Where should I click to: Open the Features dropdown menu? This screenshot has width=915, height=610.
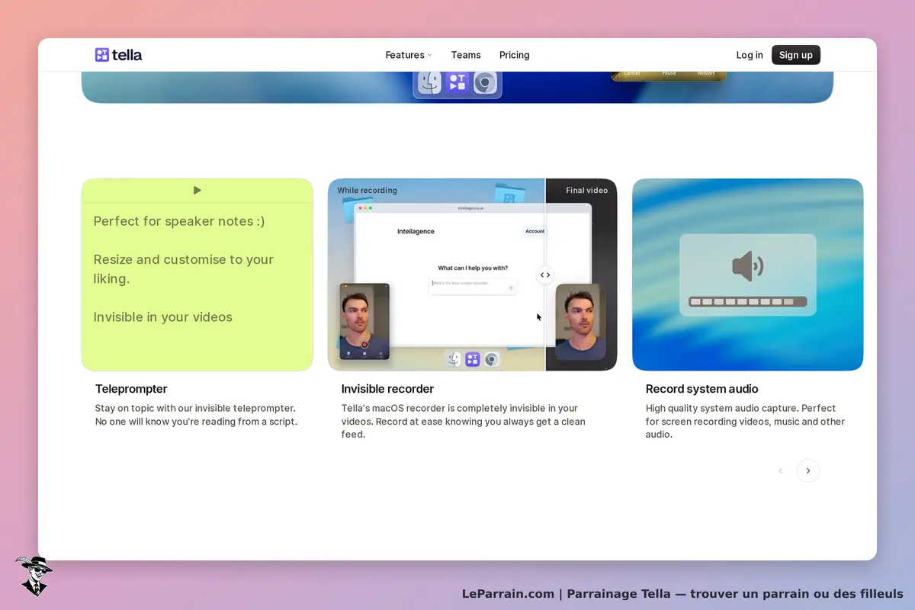point(409,55)
